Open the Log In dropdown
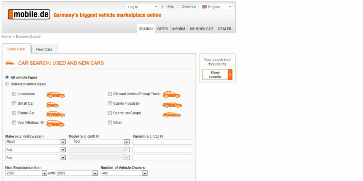This screenshot has width=363, height=181. pyautogui.click(x=142, y=7)
